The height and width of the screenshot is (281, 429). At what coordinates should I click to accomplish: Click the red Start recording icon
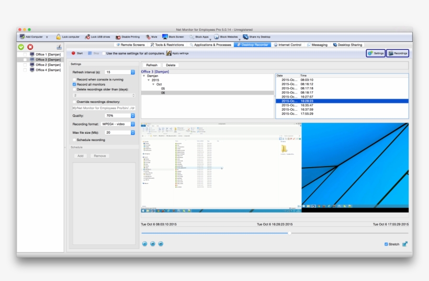point(73,53)
